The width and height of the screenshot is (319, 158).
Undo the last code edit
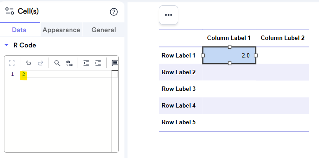click(29, 63)
